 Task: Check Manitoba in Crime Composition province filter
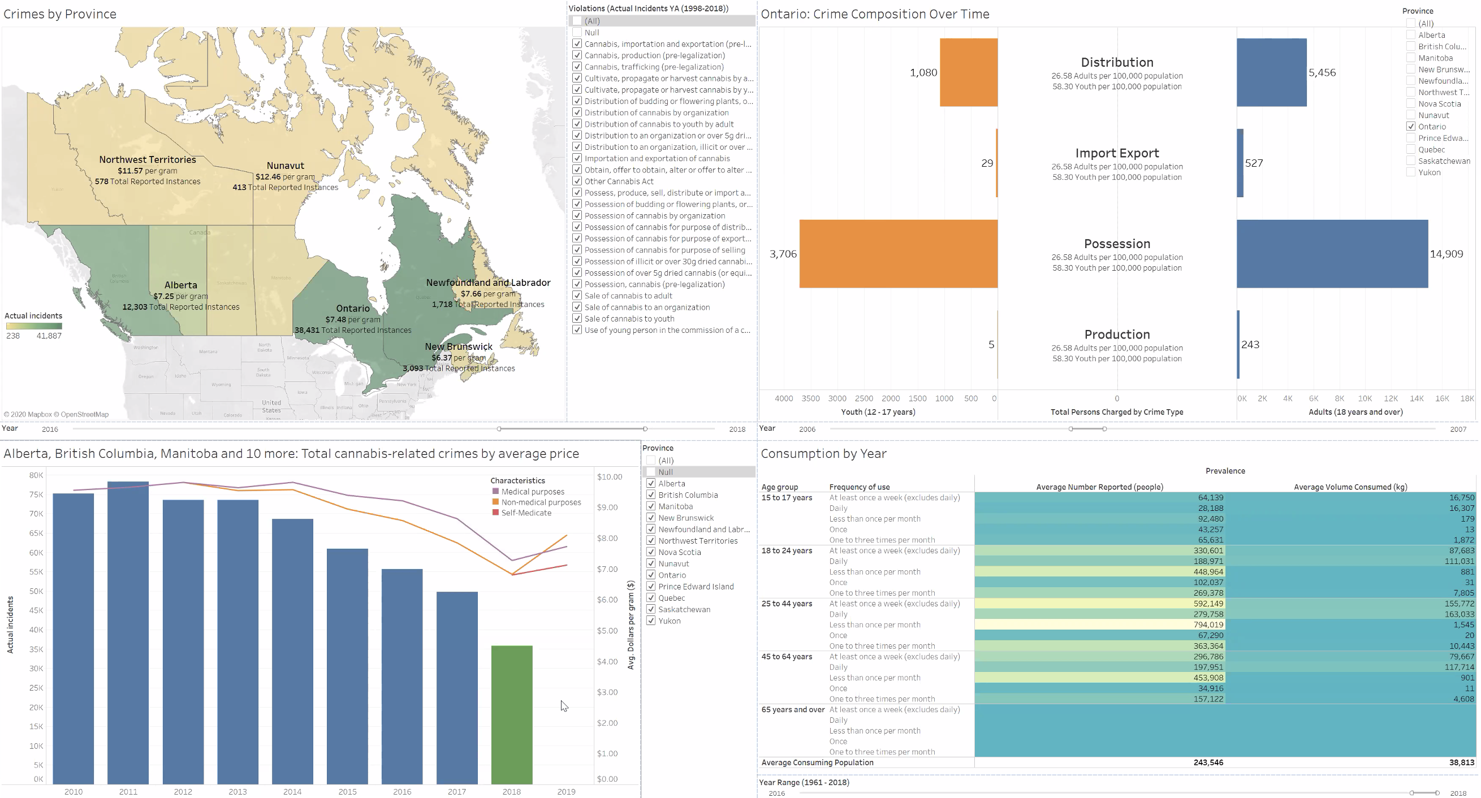pos(1410,58)
